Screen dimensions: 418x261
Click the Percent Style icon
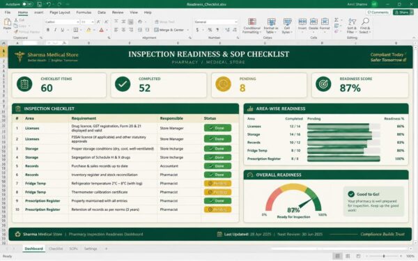210,30
